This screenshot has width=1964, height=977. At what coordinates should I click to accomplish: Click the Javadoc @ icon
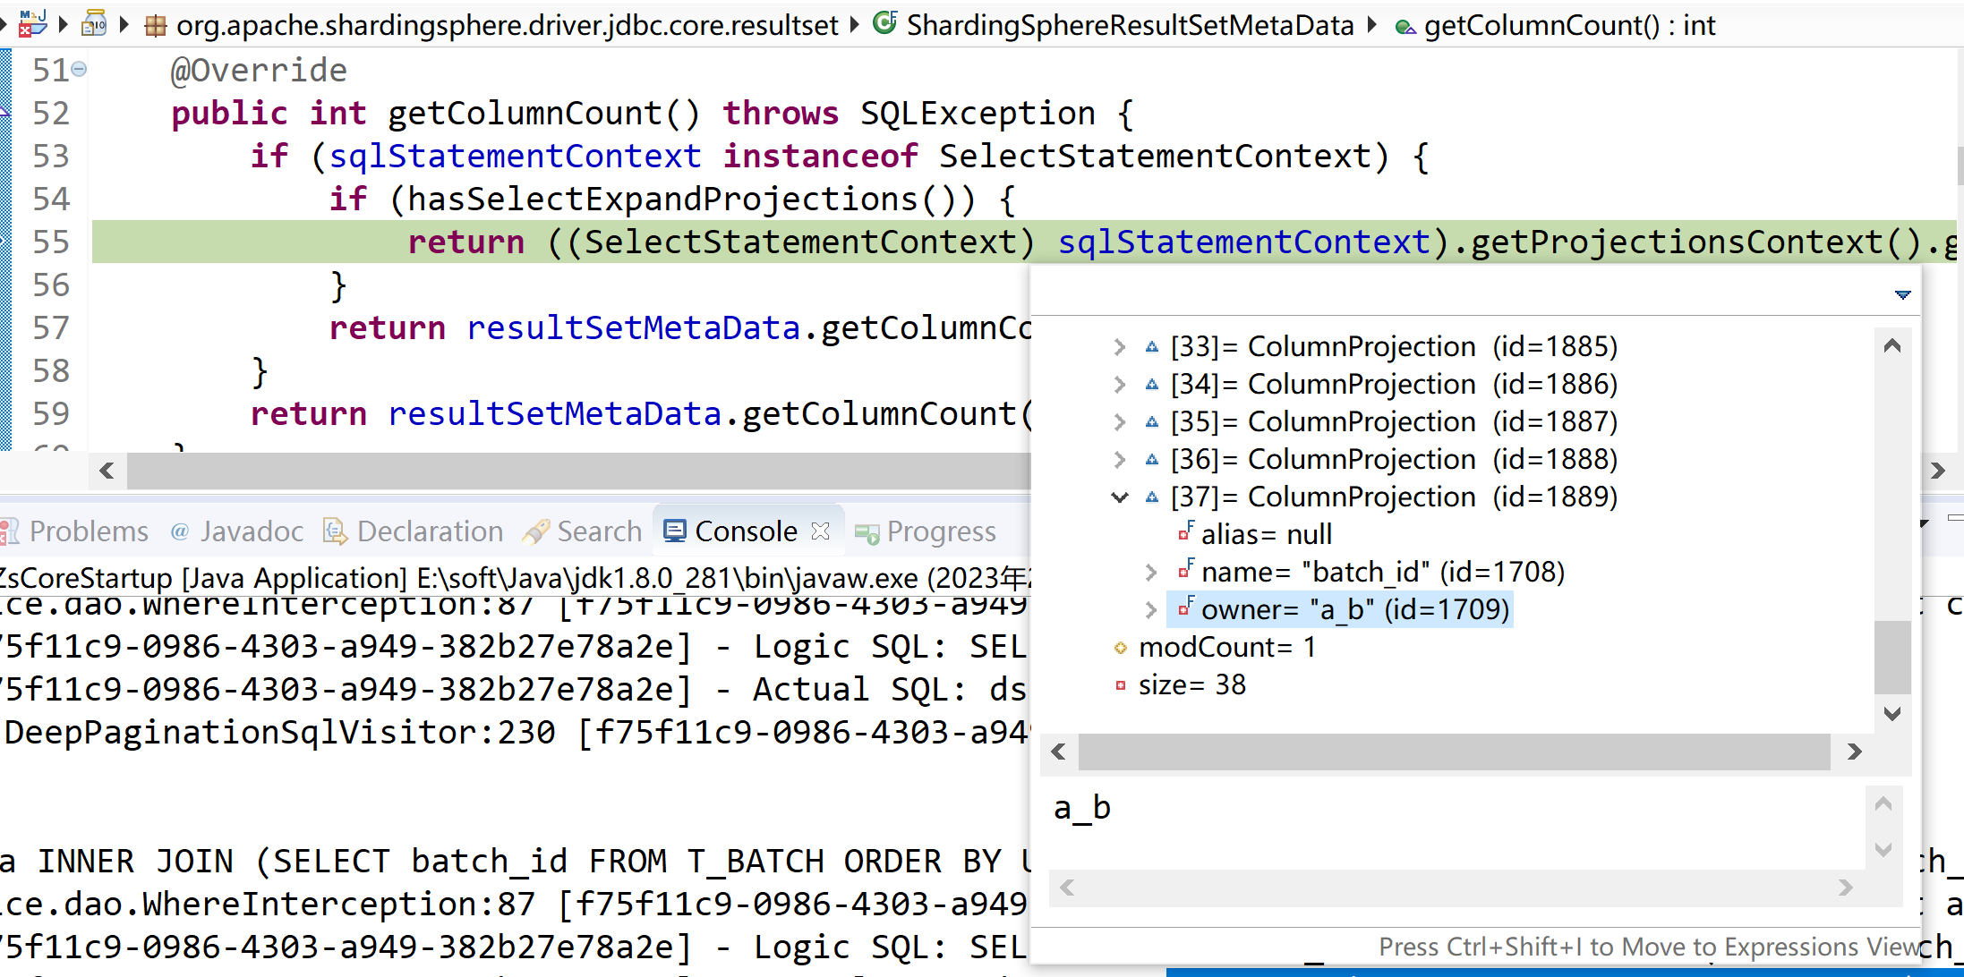pos(182,531)
